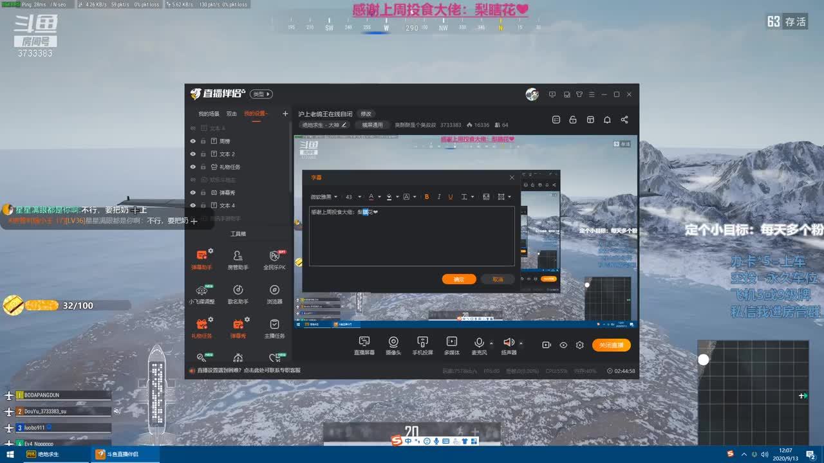824x463 pixels.
Task: Click the 麦克风 microphone icon
Action: point(478,345)
